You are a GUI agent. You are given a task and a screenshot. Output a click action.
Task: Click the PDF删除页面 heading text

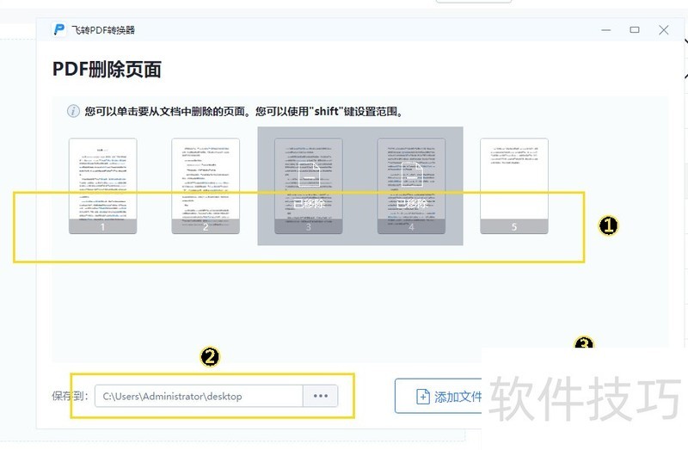(x=107, y=70)
